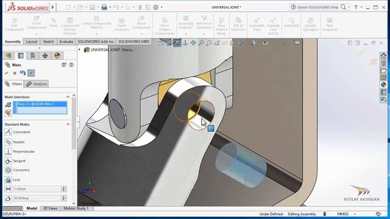Cancel the mate with the red X
The image size is (390, 219).
point(15,73)
